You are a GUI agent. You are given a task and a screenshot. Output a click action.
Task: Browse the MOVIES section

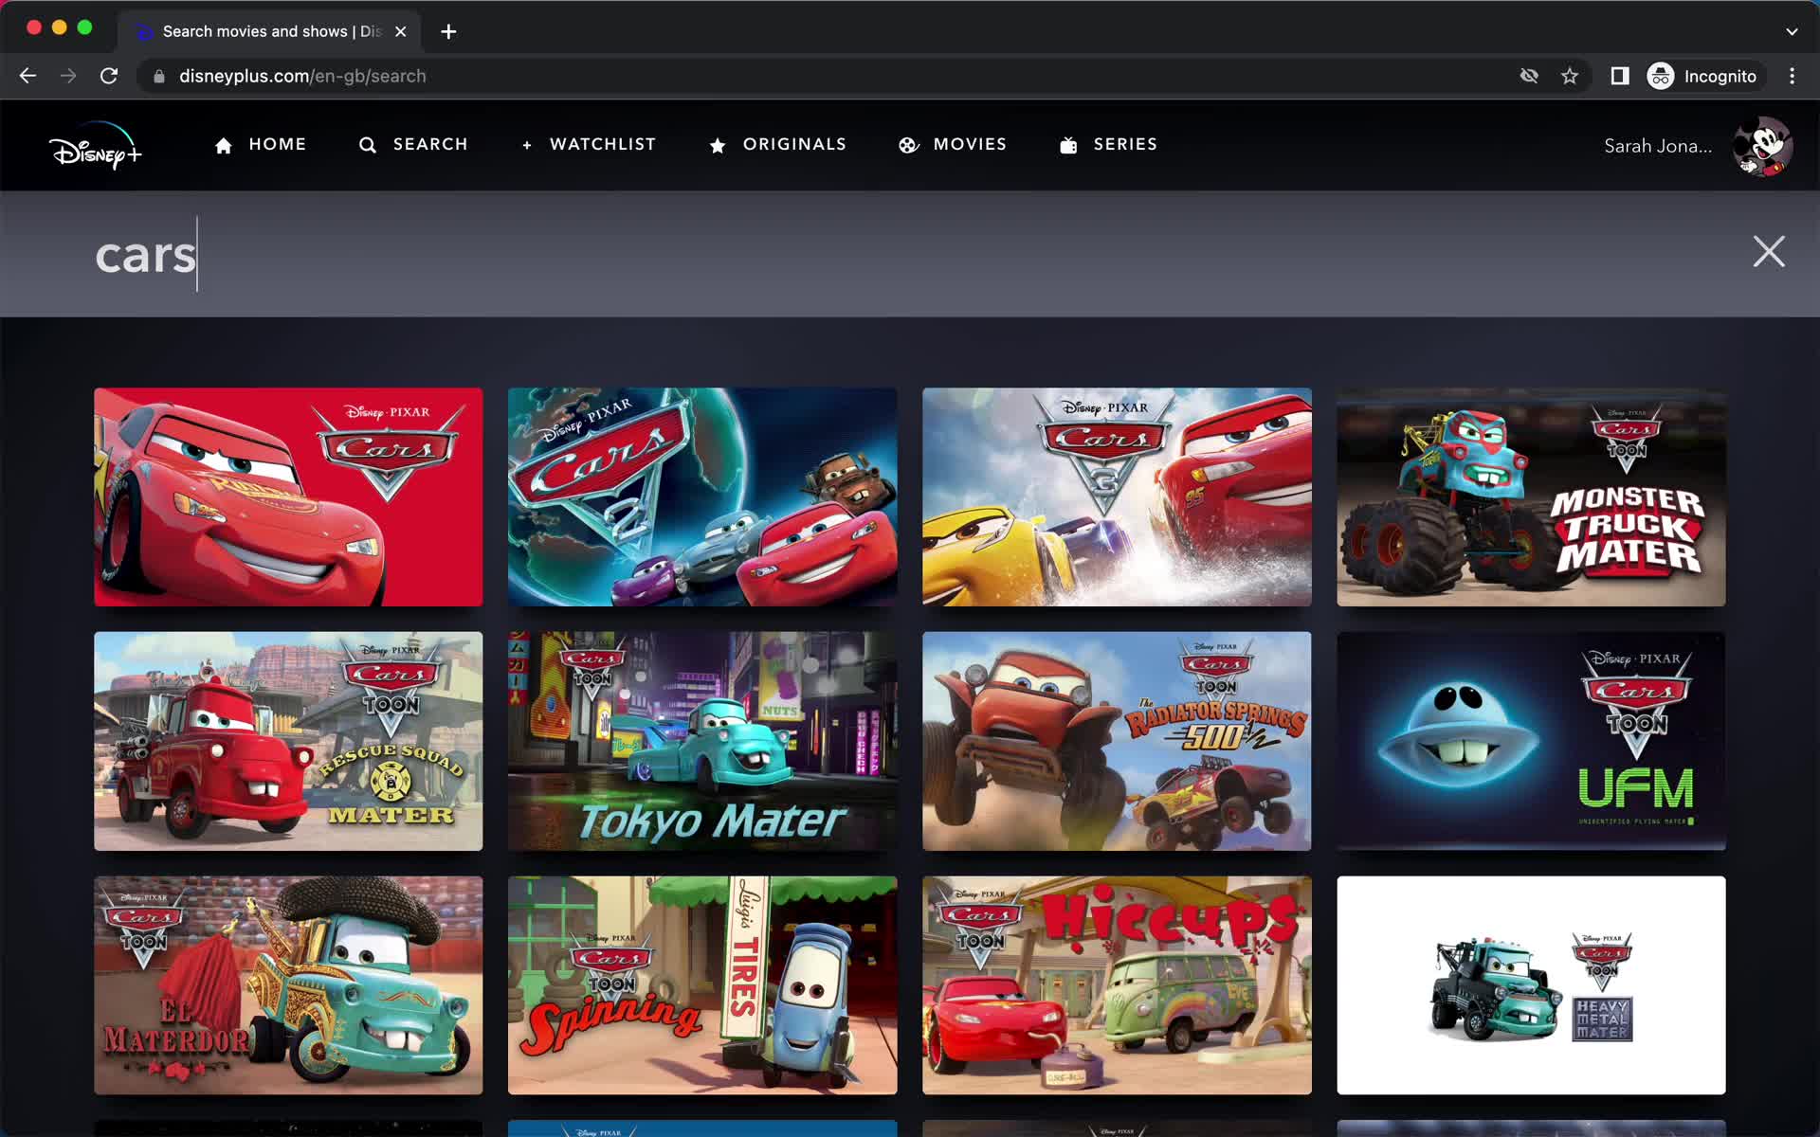click(953, 144)
